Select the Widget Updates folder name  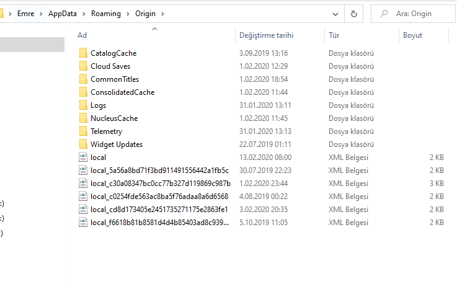pyautogui.click(x=117, y=144)
